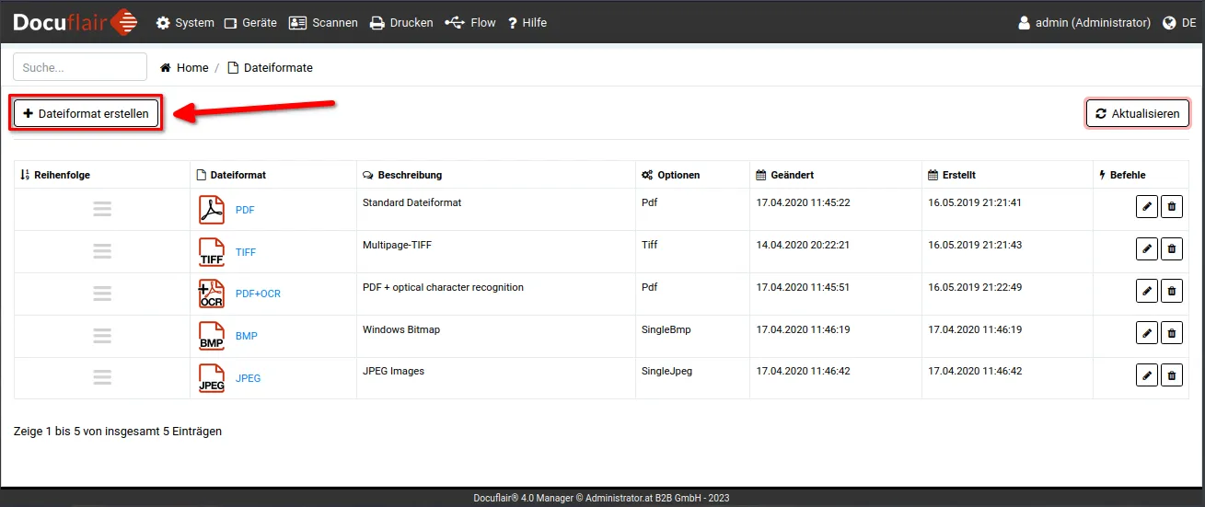Click the PDF+OCR file format icon
This screenshot has width=1205, height=507.
click(x=212, y=294)
